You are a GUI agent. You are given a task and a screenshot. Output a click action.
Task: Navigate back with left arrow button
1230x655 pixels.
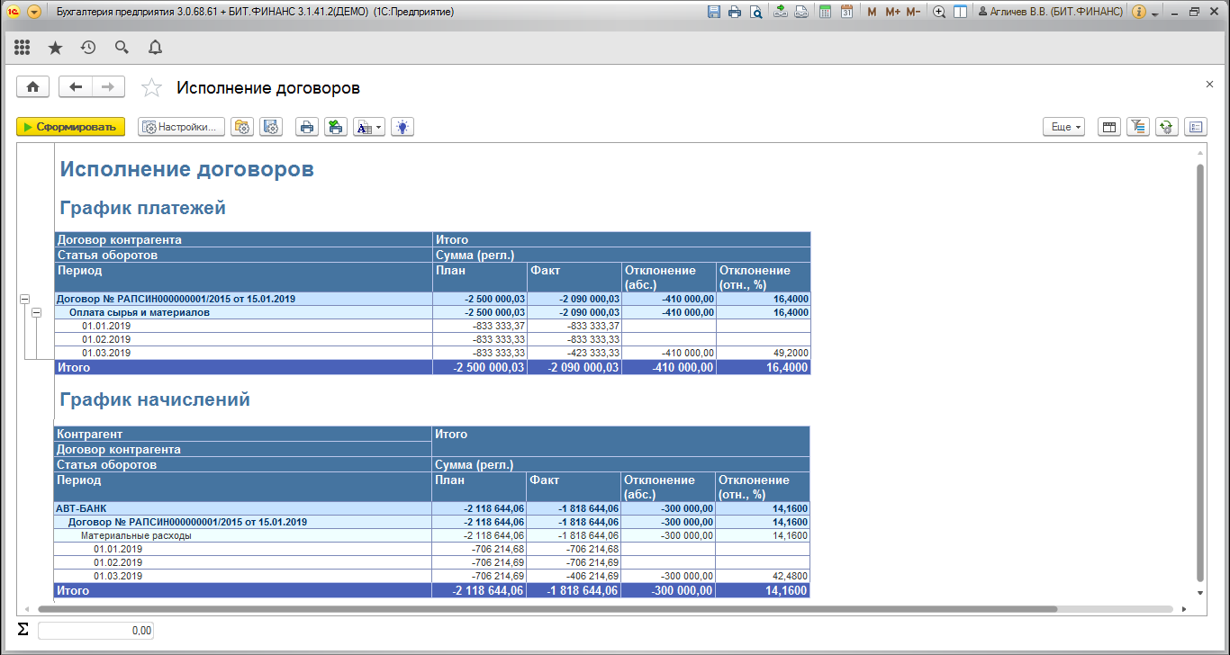pos(76,86)
